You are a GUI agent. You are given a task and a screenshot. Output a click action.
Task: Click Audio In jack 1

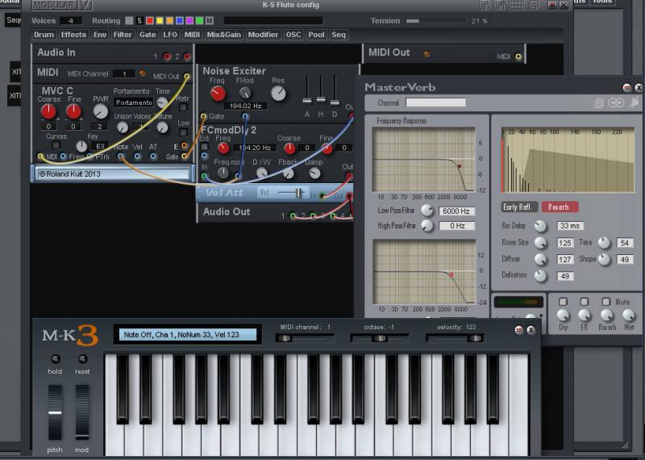(x=168, y=56)
